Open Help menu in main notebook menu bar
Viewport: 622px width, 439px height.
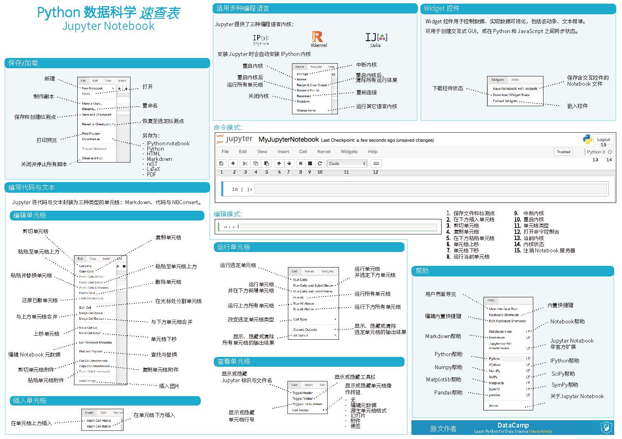tap(373, 152)
